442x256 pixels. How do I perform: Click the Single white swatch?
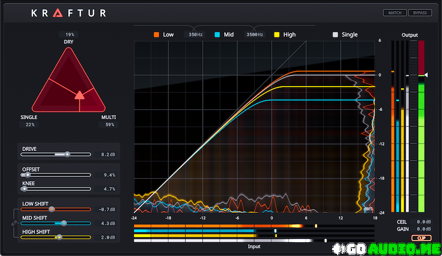tap(335, 35)
